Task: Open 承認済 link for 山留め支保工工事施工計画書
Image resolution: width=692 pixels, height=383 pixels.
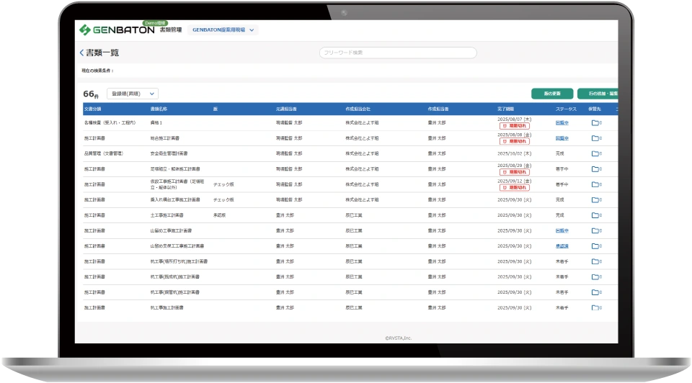Action: tap(562, 246)
